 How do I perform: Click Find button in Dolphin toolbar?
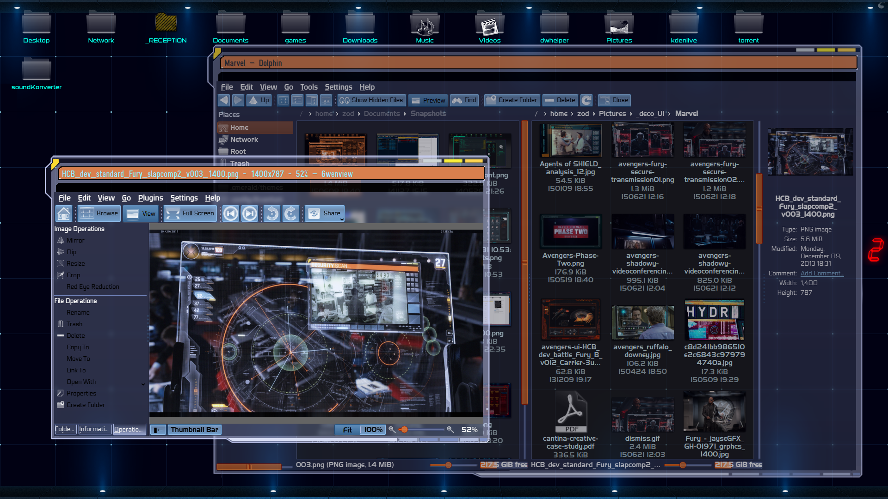(x=464, y=100)
